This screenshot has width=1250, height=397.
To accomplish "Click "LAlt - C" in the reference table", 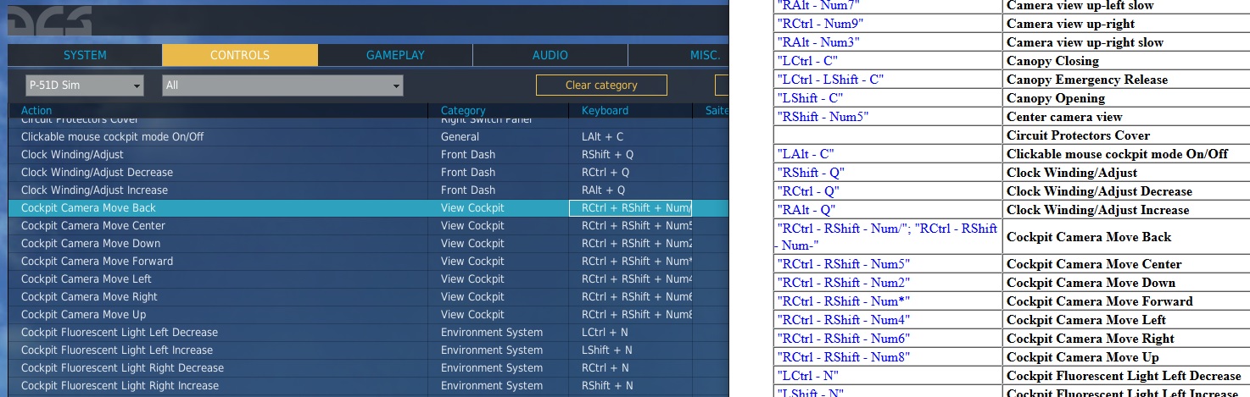I will coord(806,154).
